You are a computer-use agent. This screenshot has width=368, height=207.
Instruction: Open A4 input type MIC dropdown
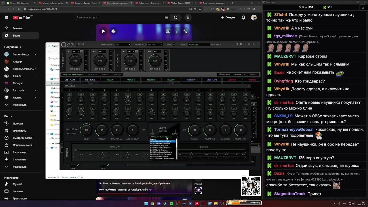pos(157,51)
